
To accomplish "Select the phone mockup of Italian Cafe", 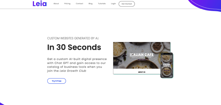I will coord(167,65).
